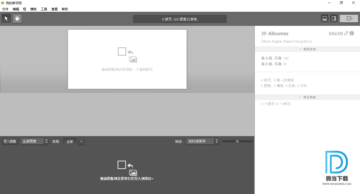Open the 全部图像 dropdown

(x=35, y=141)
